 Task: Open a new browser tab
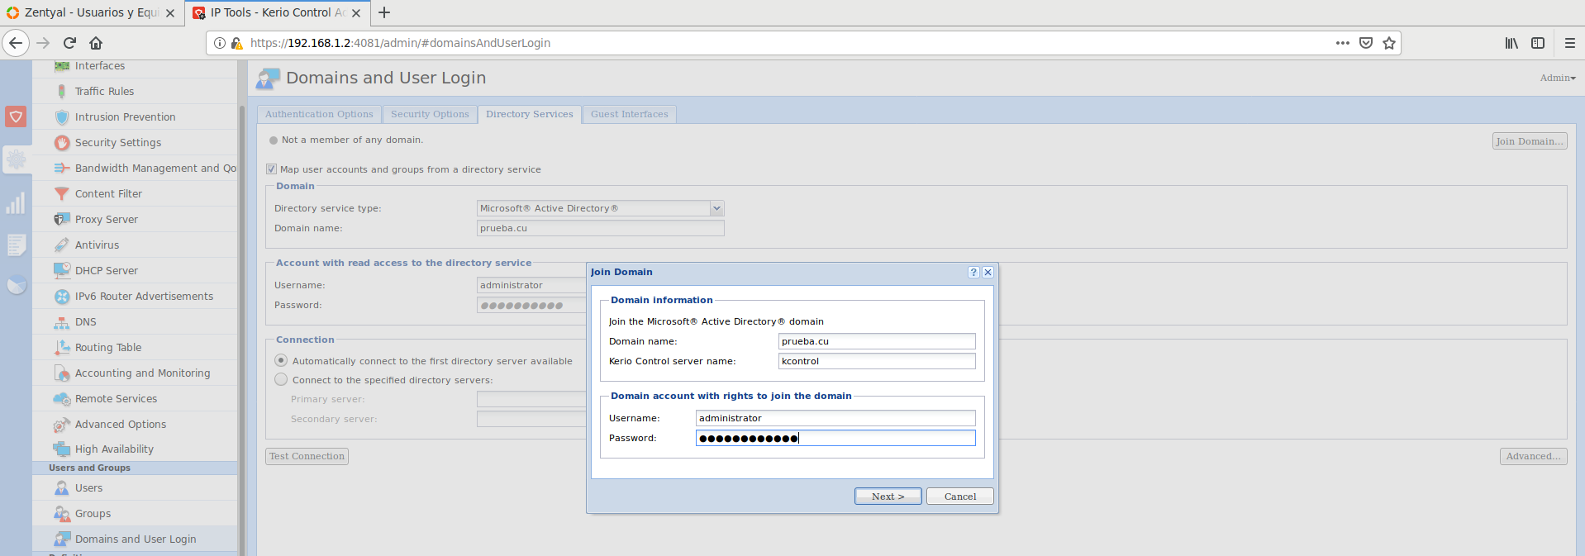(x=384, y=12)
